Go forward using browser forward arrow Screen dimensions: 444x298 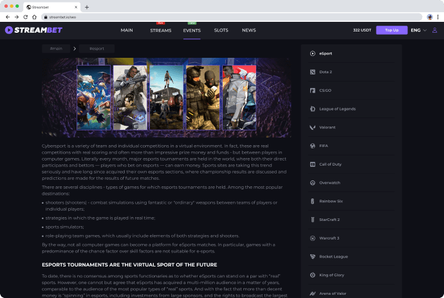17,17
